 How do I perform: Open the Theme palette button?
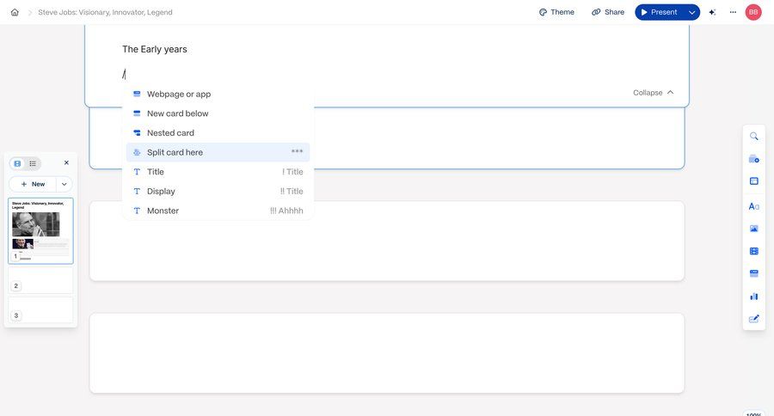pyautogui.click(x=556, y=12)
